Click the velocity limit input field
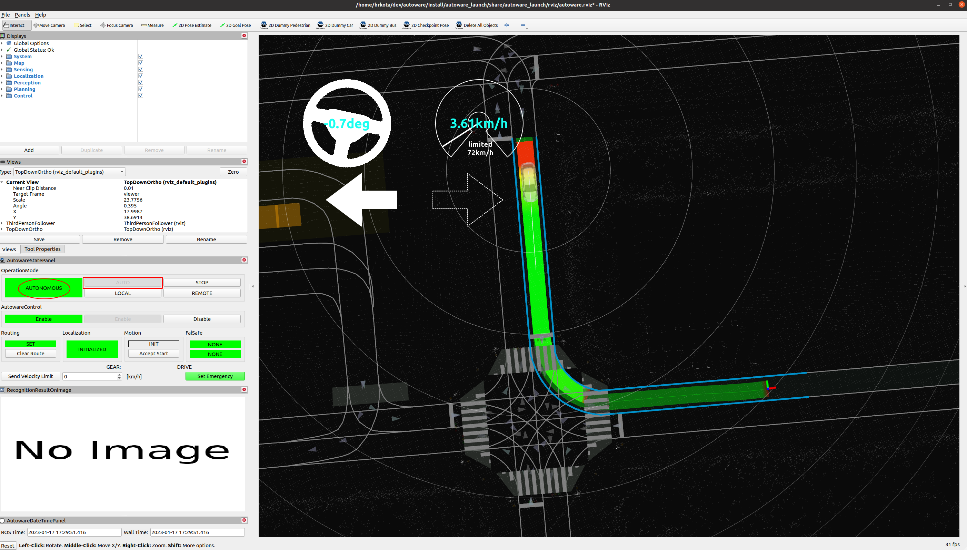Image resolution: width=967 pixels, height=550 pixels. 90,376
